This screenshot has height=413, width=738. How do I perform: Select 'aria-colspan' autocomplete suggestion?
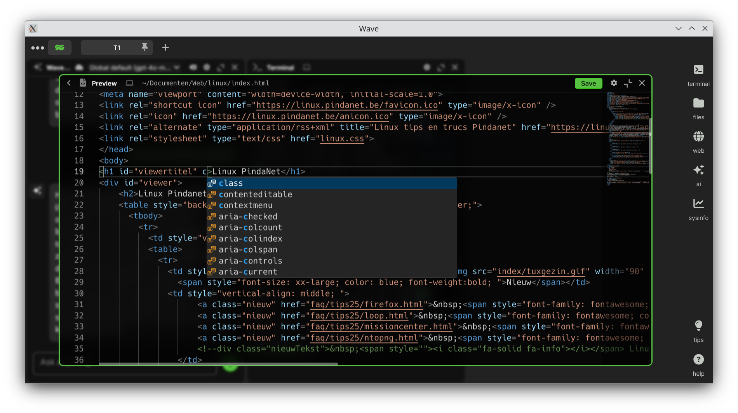[x=332, y=249]
